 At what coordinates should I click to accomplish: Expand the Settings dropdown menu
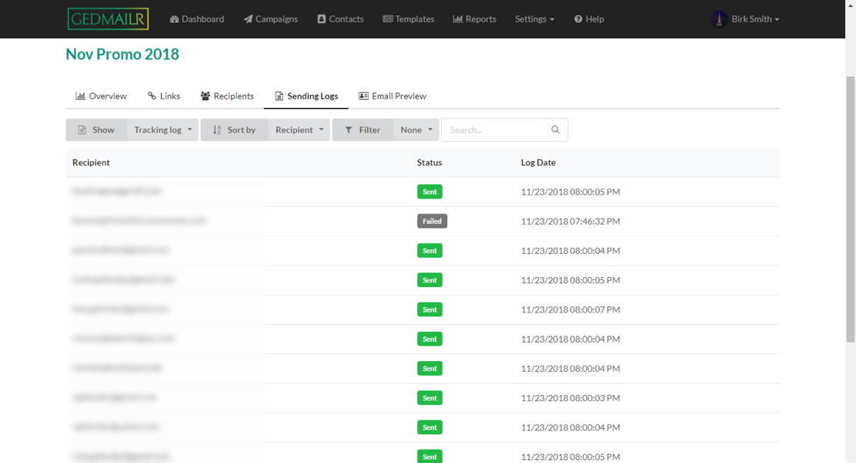pyautogui.click(x=534, y=19)
